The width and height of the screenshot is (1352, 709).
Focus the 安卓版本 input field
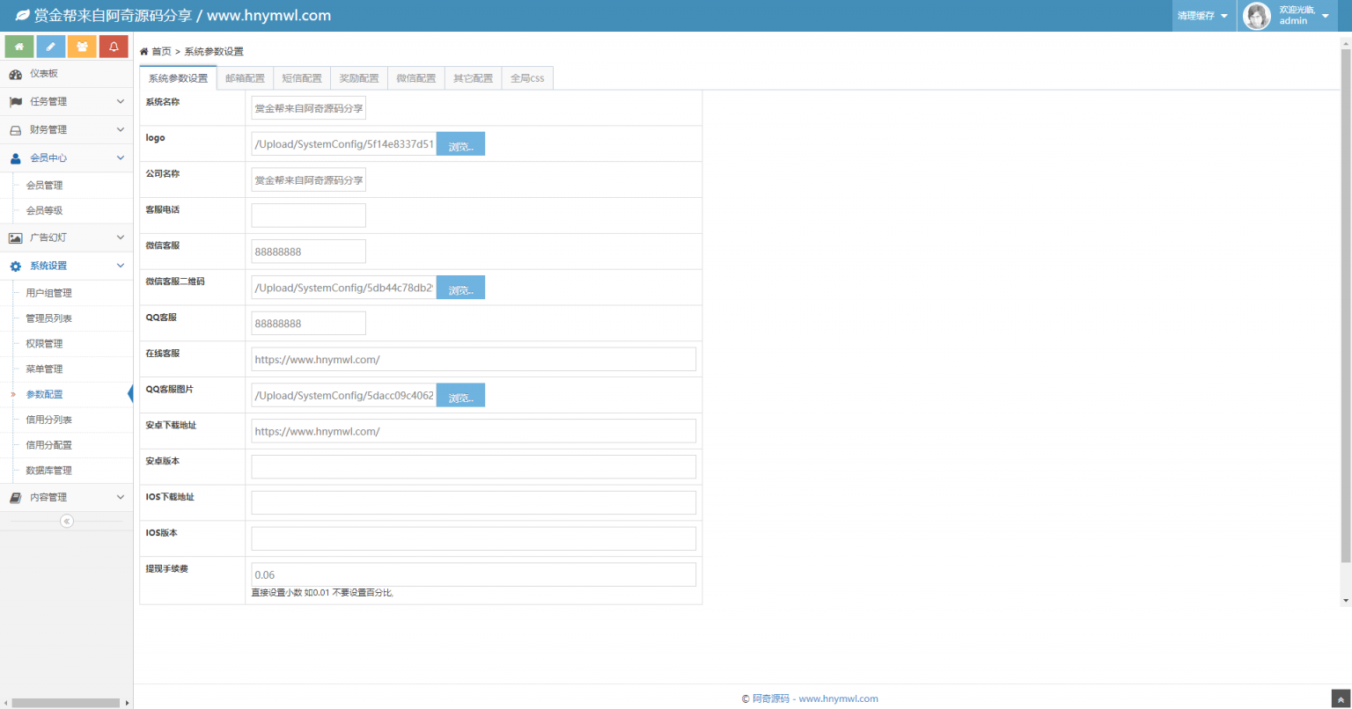point(474,467)
